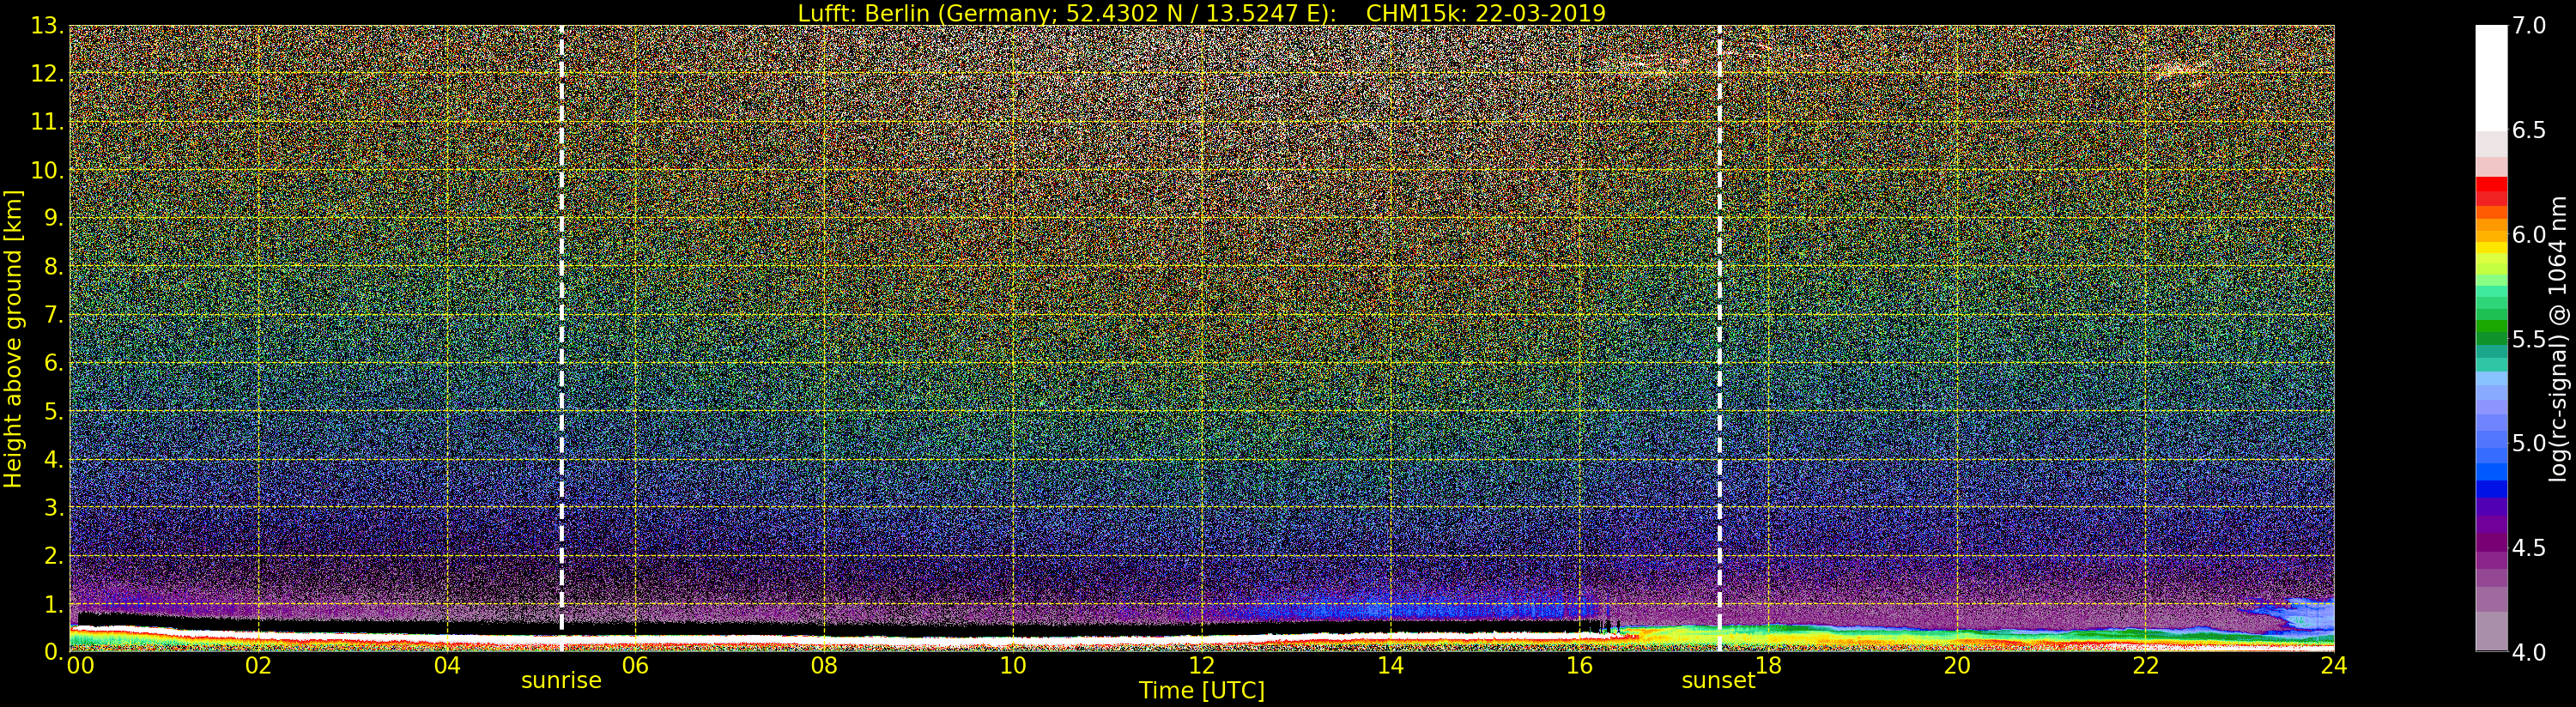
Task: Select the Time [UTC] axis label
Action: (x=1201, y=691)
